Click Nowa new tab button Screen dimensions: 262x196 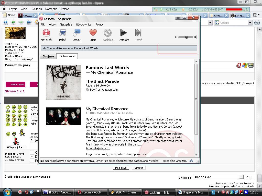click(x=9, y=15)
